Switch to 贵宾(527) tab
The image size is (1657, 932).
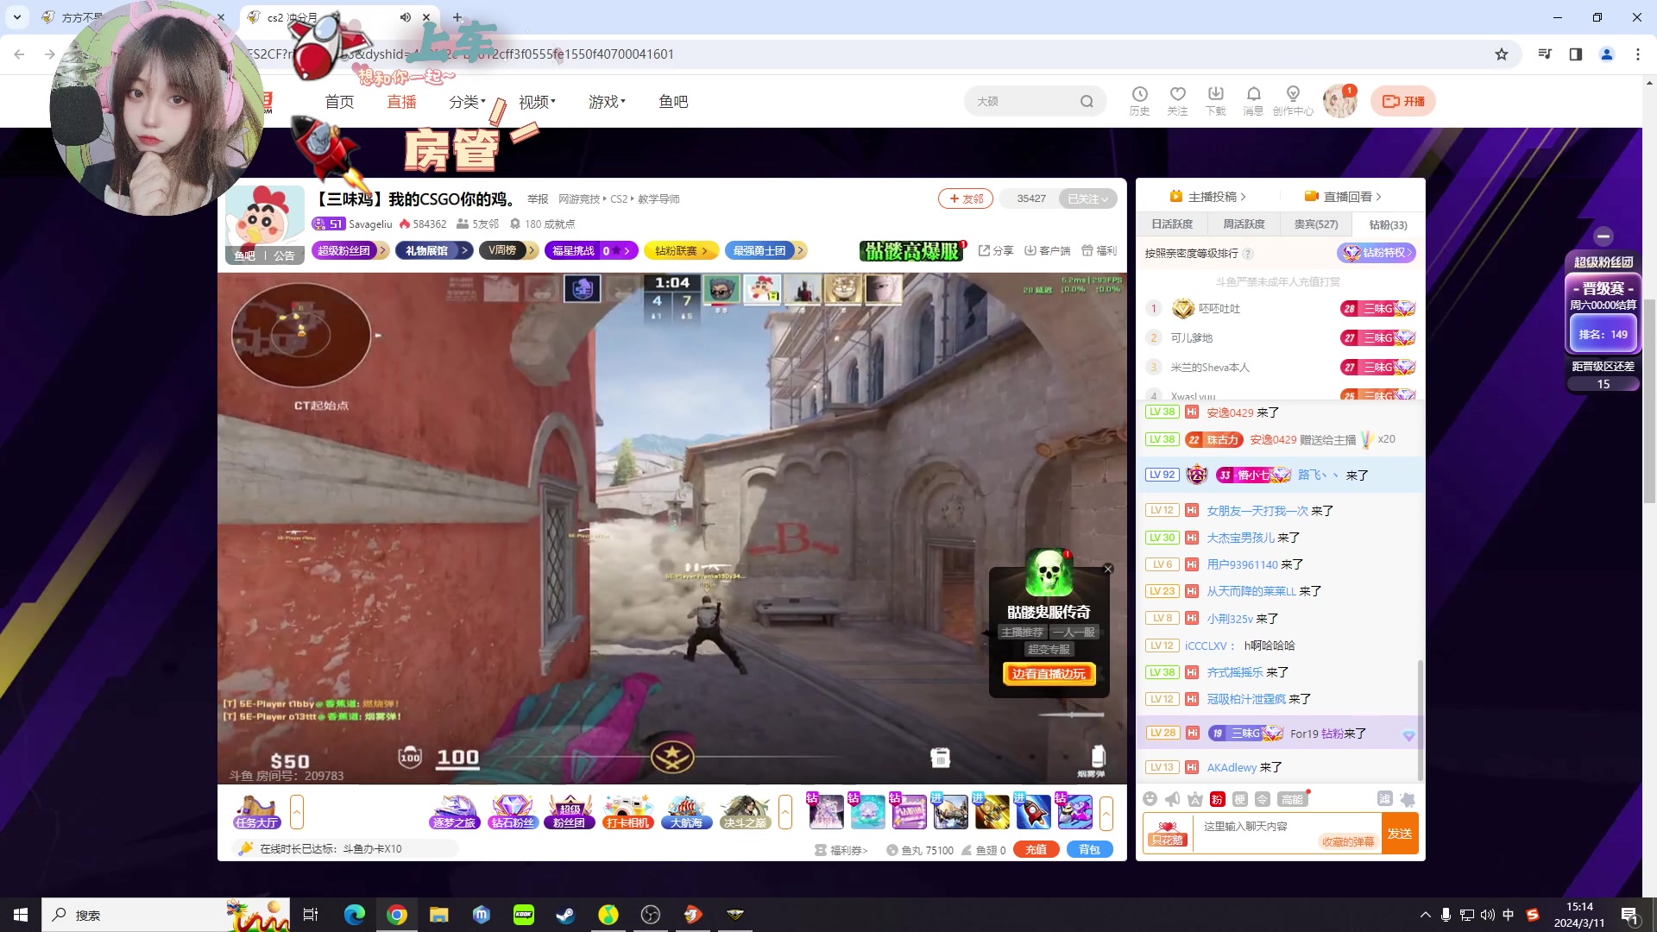click(1316, 224)
